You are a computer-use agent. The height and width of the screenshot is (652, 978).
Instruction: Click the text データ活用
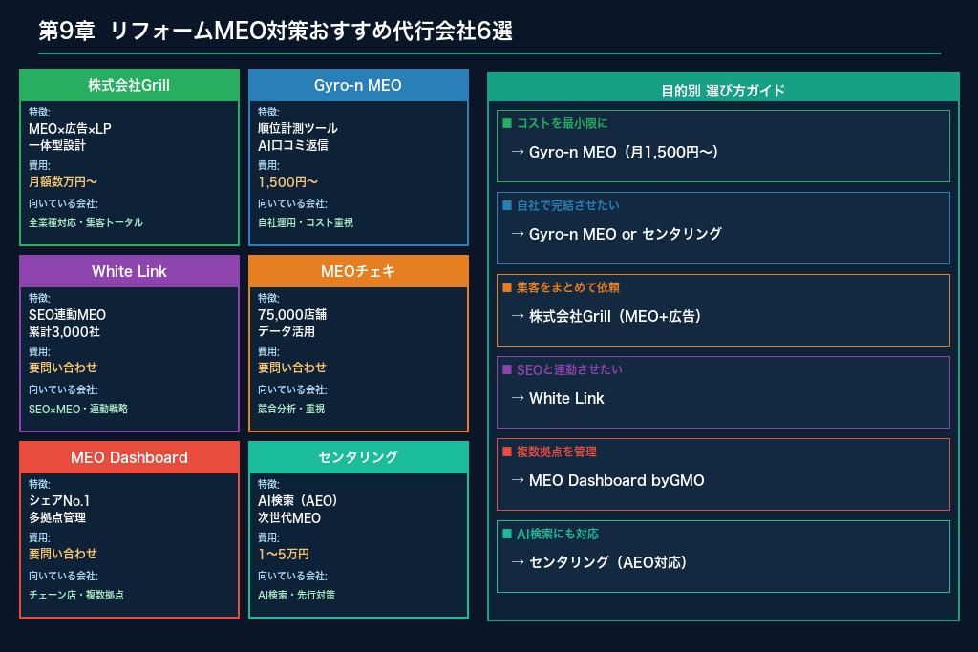pos(287,331)
